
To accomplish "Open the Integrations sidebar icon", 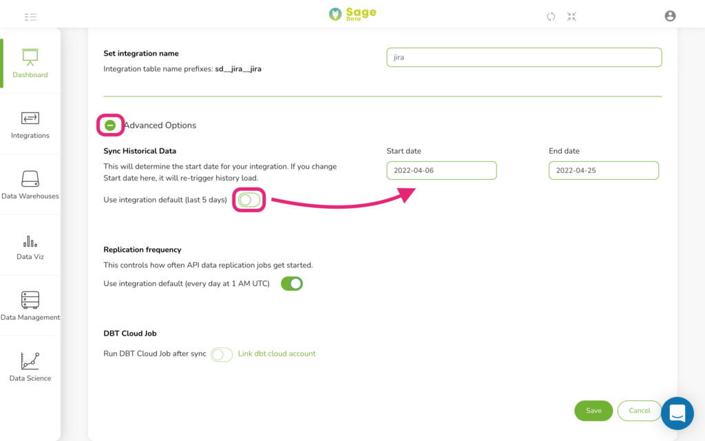I will pos(30,119).
